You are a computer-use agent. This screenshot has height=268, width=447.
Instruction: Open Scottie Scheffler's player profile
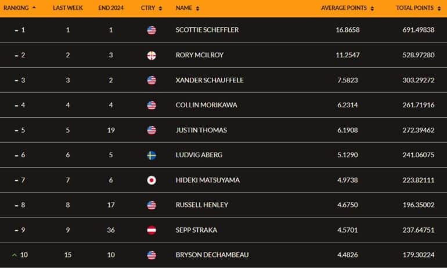207,30
